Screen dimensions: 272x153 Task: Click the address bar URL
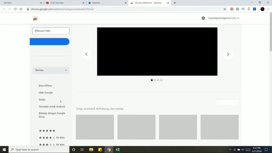(62, 9)
